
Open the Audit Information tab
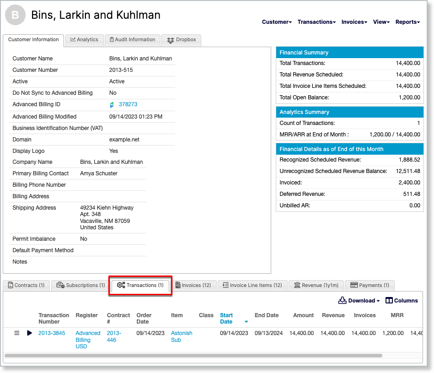click(x=132, y=40)
